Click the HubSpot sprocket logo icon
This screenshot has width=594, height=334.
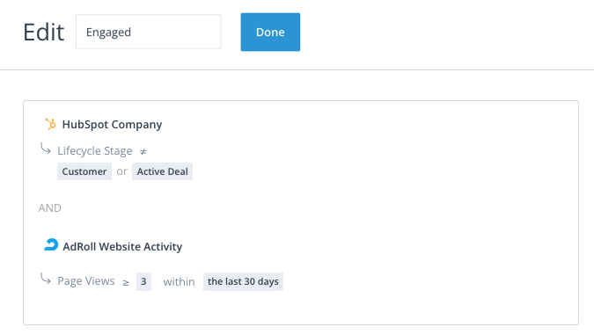(50, 124)
